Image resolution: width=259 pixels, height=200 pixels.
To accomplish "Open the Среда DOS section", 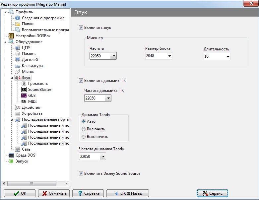I will 25,155.
